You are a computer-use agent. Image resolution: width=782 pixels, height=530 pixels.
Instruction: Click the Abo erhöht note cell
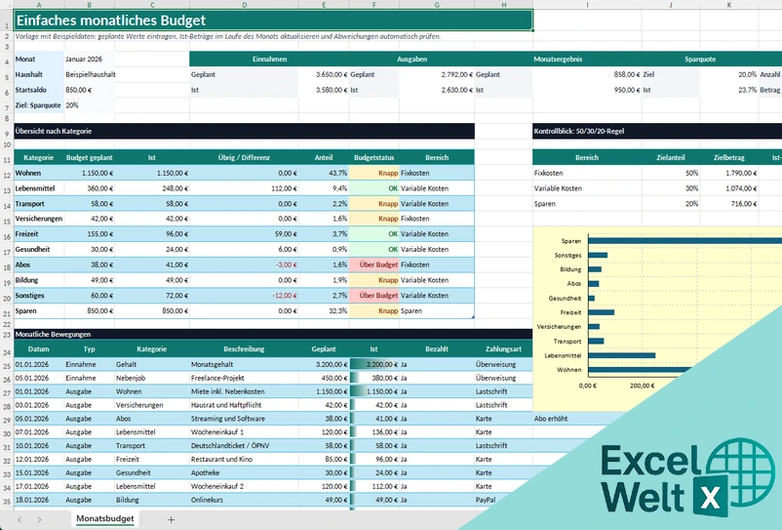click(573, 418)
